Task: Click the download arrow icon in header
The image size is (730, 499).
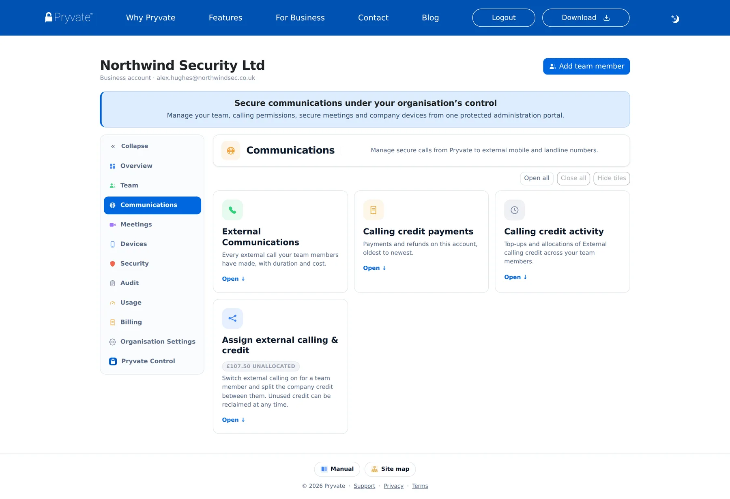Action: coord(607,18)
